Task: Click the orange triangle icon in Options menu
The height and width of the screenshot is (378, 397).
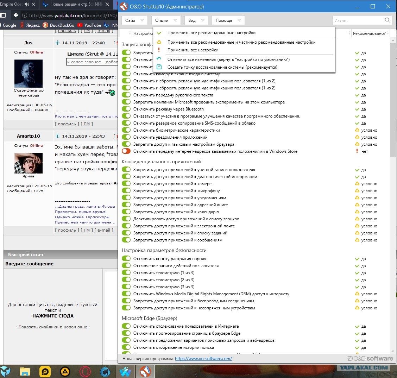Action: click(x=159, y=42)
